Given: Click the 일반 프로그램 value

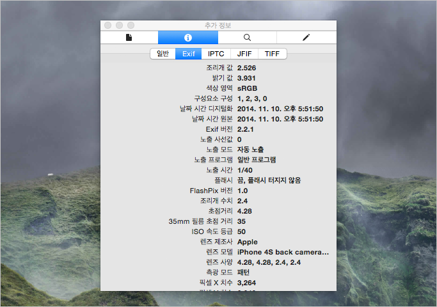Looking at the screenshot, I should coord(257,160).
